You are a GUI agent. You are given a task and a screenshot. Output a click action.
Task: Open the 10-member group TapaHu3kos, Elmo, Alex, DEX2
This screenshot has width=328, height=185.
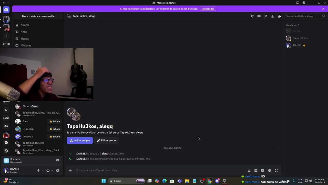[38, 114]
